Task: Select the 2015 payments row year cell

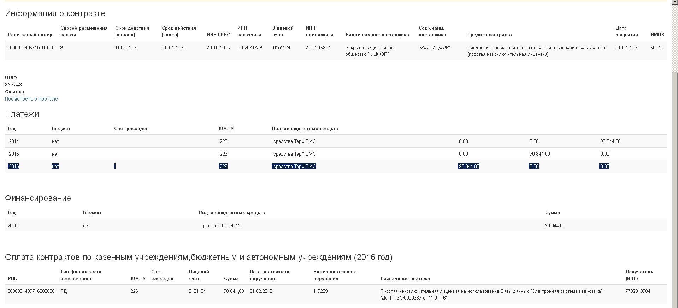Action: [x=14, y=154]
